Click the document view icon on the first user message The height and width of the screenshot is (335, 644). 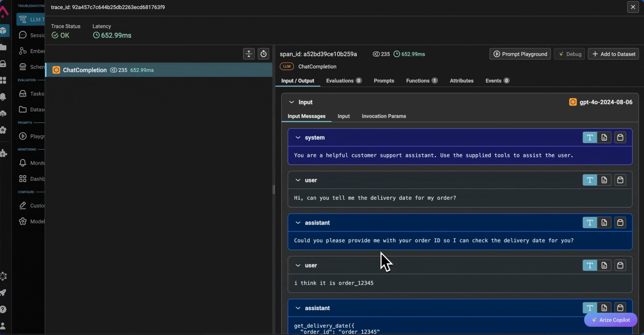click(604, 180)
